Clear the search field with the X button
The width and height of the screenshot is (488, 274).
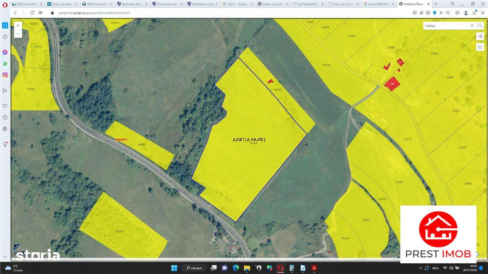coord(472,25)
